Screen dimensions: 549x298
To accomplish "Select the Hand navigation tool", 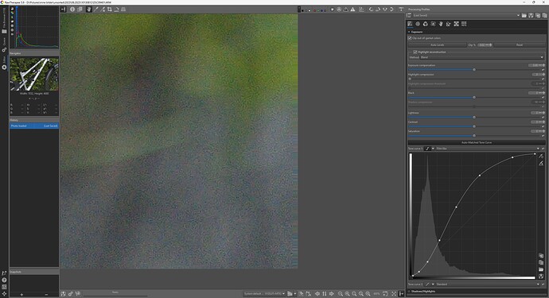I will pos(88,10).
